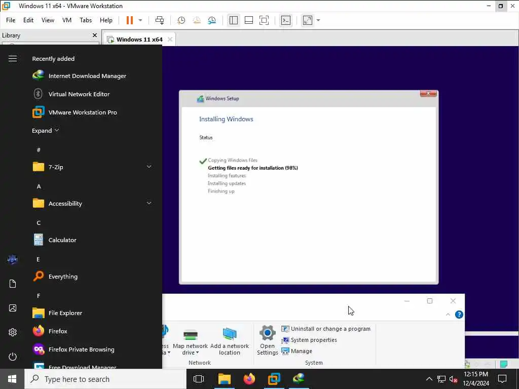519x389 pixels.
Task: Launch Internet Download Manager from Start menu
Action: 80,76
